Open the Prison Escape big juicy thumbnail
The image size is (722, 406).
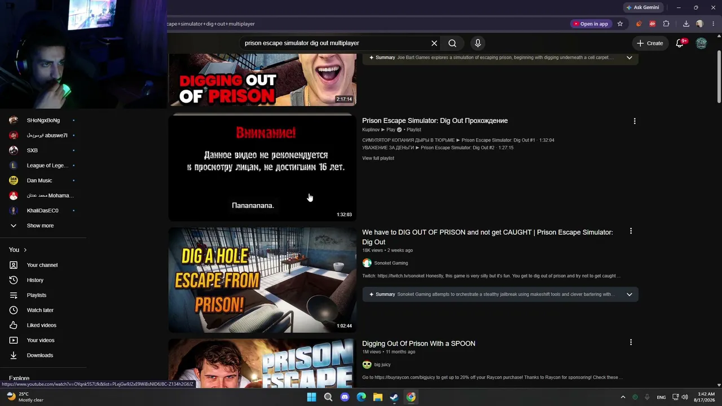coord(262,364)
